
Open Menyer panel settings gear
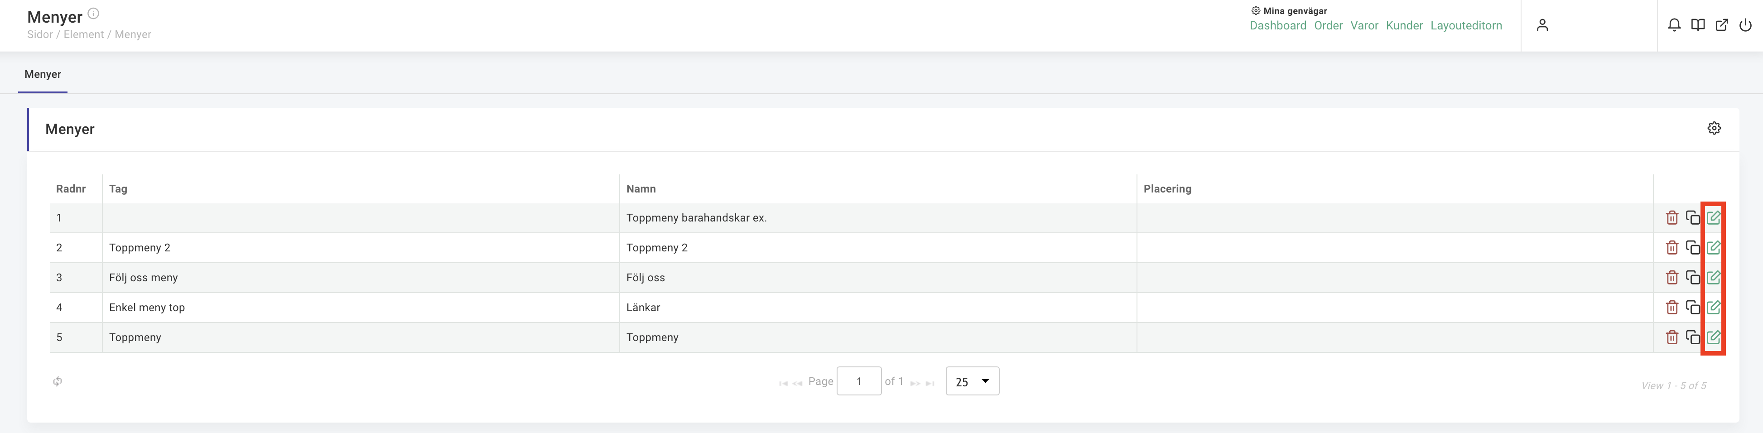pos(1714,128)
